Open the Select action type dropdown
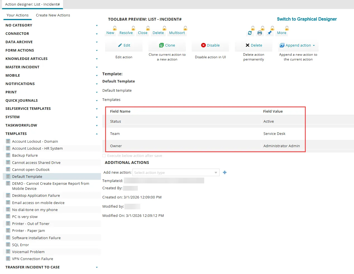Viewport: 354px width, 274px height. coord(176,173)
